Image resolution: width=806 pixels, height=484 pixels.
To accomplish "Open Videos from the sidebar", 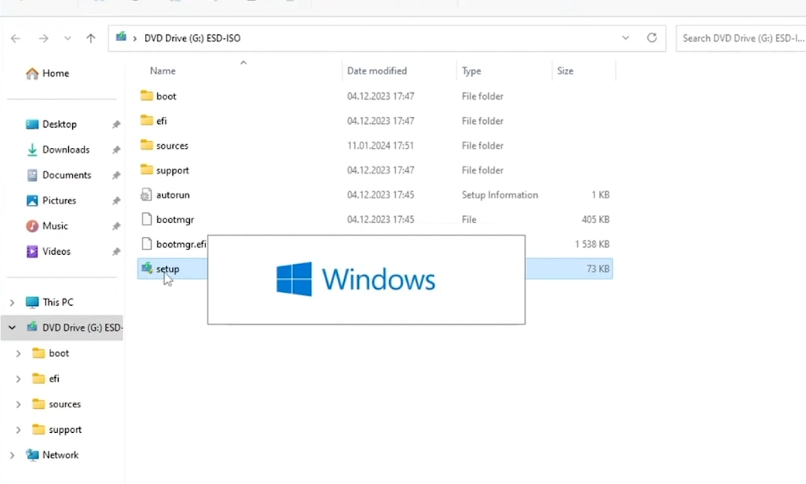I will tap(57, 251).
